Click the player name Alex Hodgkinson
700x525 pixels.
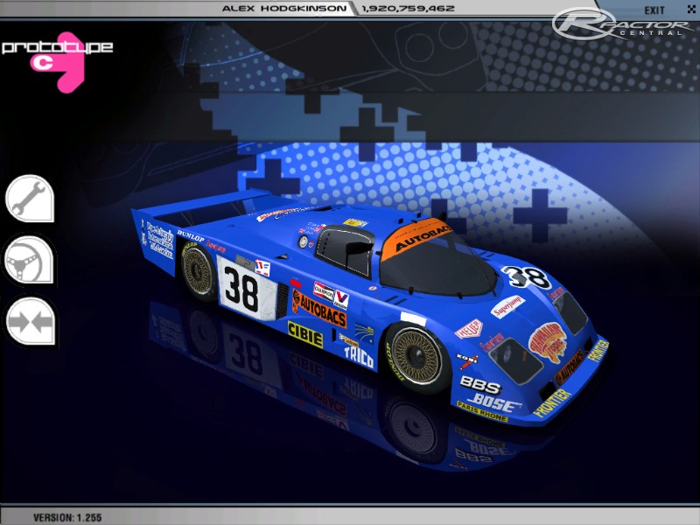(283, 9)
